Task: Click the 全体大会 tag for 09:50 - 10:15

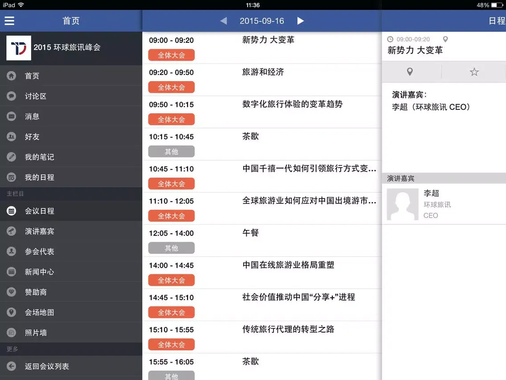Action: click(171, 120)
